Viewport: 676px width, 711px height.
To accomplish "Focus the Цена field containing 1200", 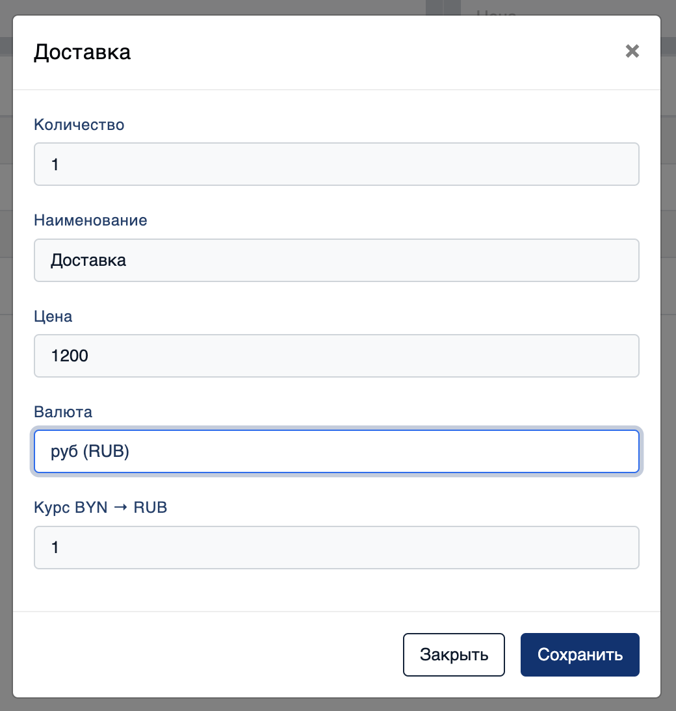I will tap(337, 356).
